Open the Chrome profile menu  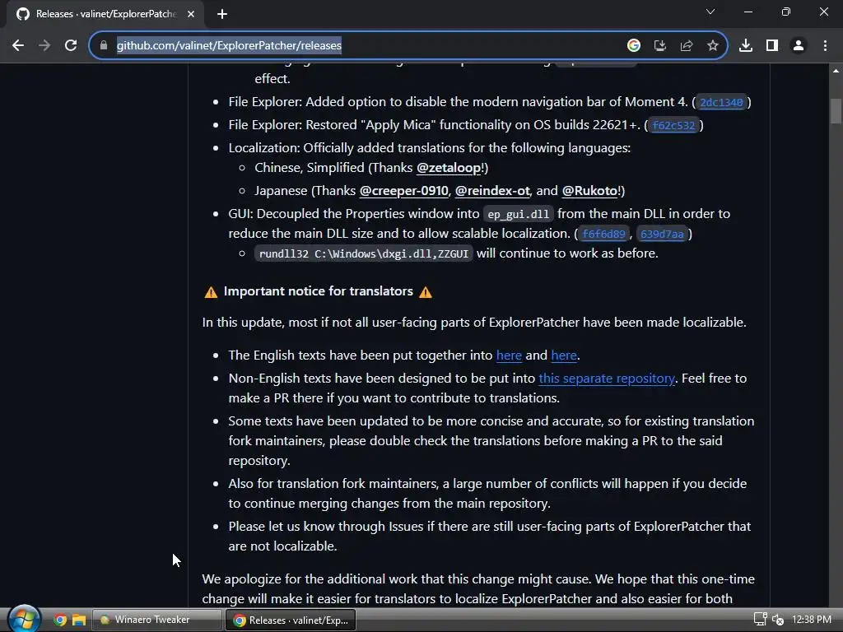pyautogui.click(x=799, y=46)
